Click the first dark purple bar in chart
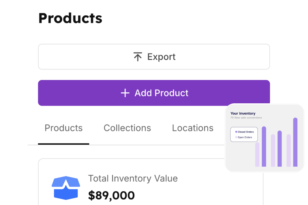The image size is (308, 205). point(264,147)
